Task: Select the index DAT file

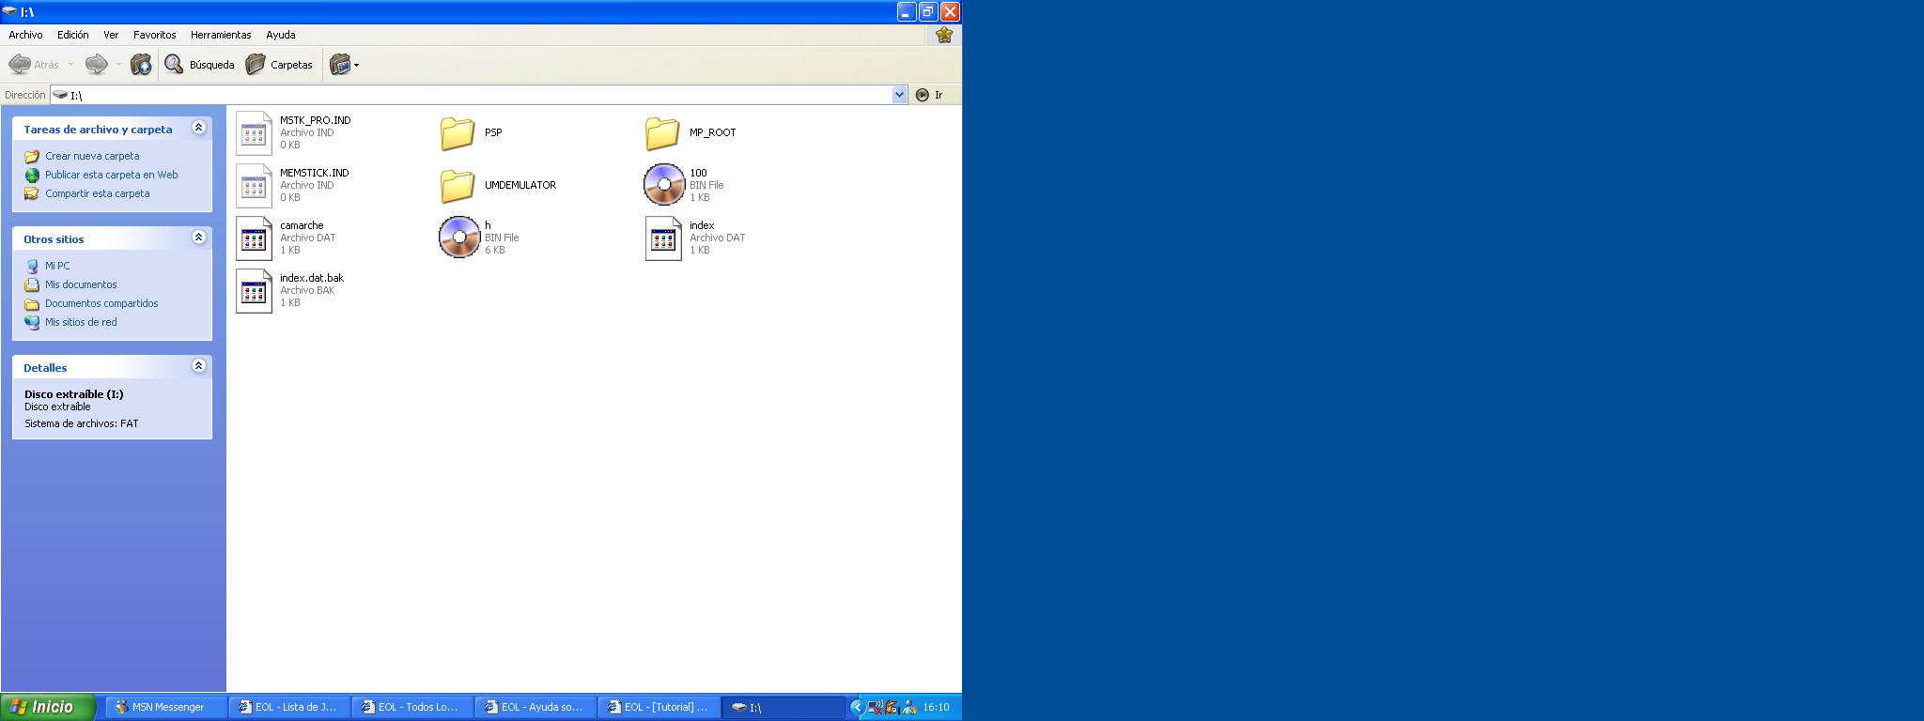Action: 695,238
